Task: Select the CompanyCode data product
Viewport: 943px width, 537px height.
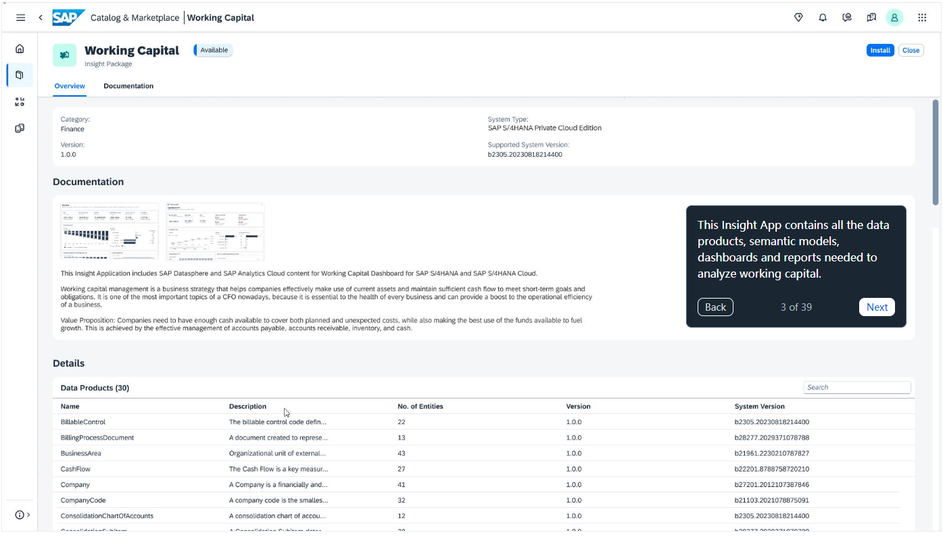Action: pos(484,501)
